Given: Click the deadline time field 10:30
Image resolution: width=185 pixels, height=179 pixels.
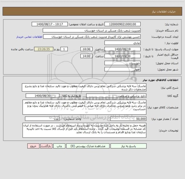Looking at the screenshot, I should pos(86,49).
